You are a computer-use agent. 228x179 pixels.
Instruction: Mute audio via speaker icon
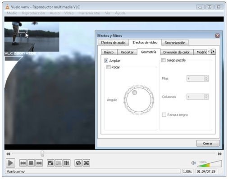point(194,163)
